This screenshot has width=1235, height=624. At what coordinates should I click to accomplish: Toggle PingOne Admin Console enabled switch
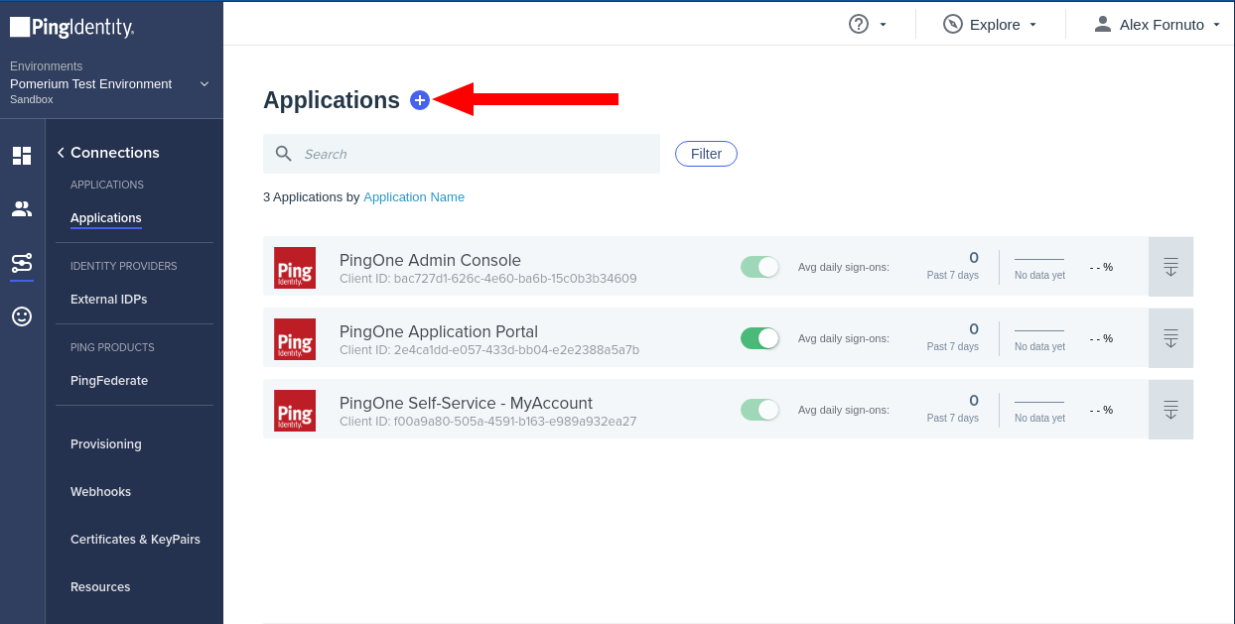pyautogui.click(x=760, y=267)
